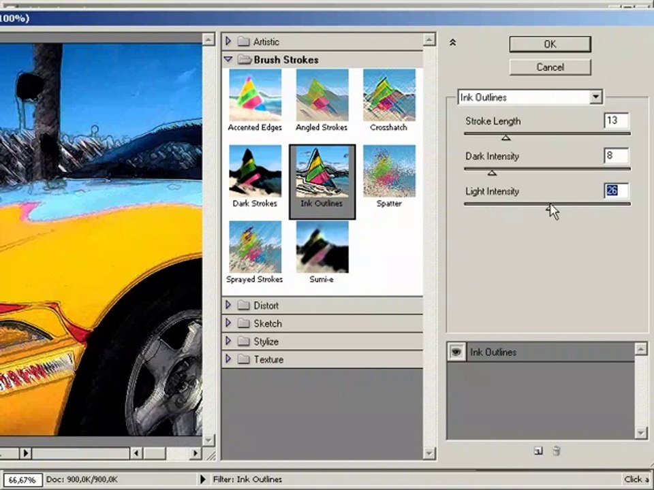Click OK to apply the filter
The width and height of the screenshot is (654, 490).
tap(550, 44)
